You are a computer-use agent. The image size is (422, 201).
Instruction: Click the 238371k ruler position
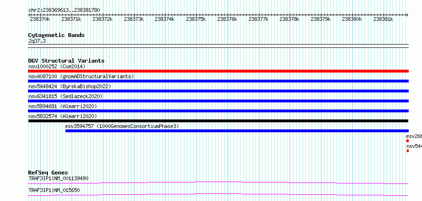point(71,19)
